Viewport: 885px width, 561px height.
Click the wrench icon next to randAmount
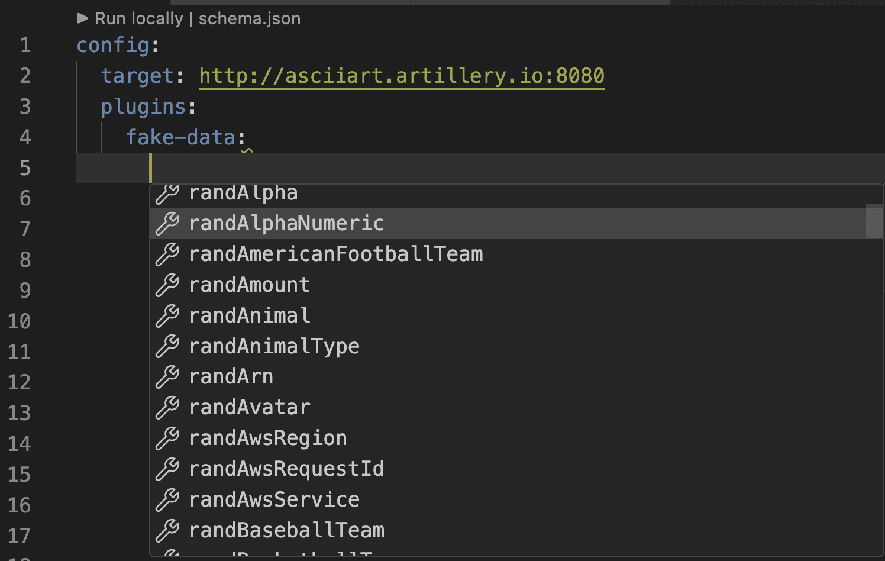click(x=167, y=284)
